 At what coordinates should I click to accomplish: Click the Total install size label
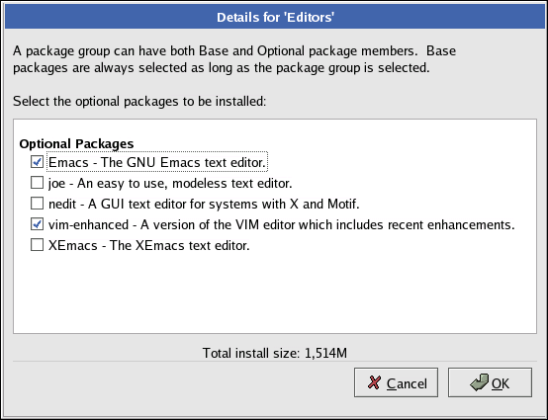coord(275,353)
